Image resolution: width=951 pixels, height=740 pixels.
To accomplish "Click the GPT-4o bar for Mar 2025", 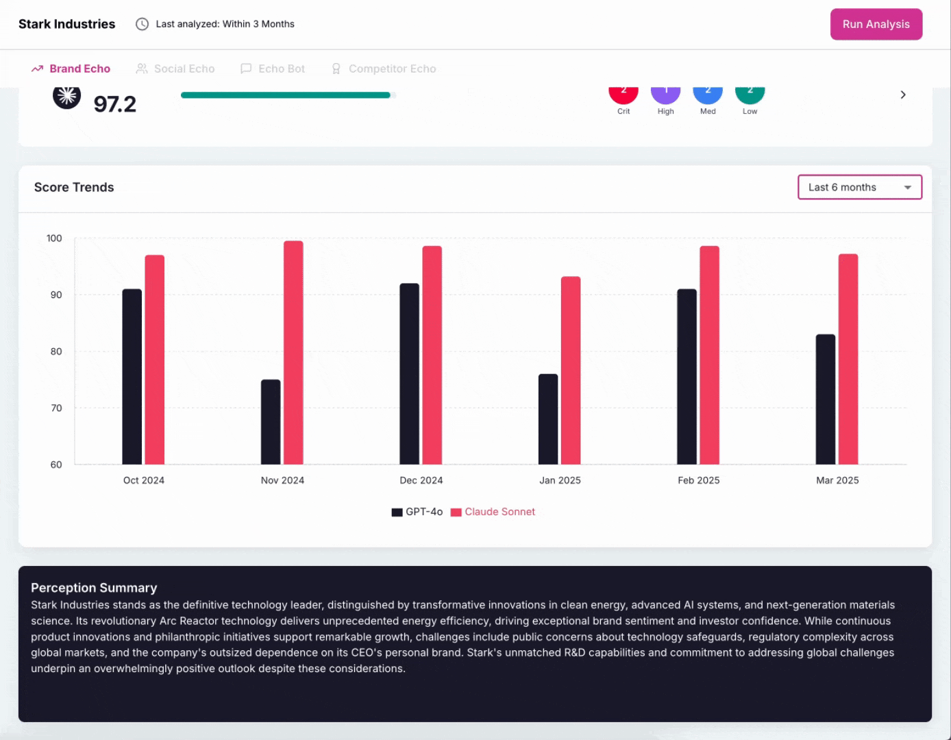I will click(x=826, y=399).
